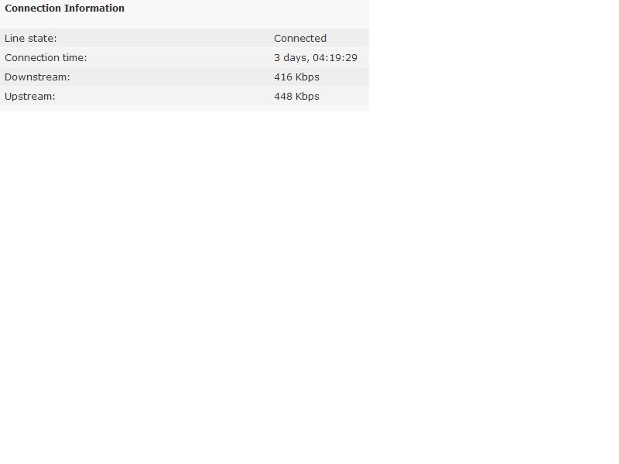The width and height of the screenshot is (619, 464).
Task: Click Kbps unit in Upstream row
Action: (x=308, y=96)
